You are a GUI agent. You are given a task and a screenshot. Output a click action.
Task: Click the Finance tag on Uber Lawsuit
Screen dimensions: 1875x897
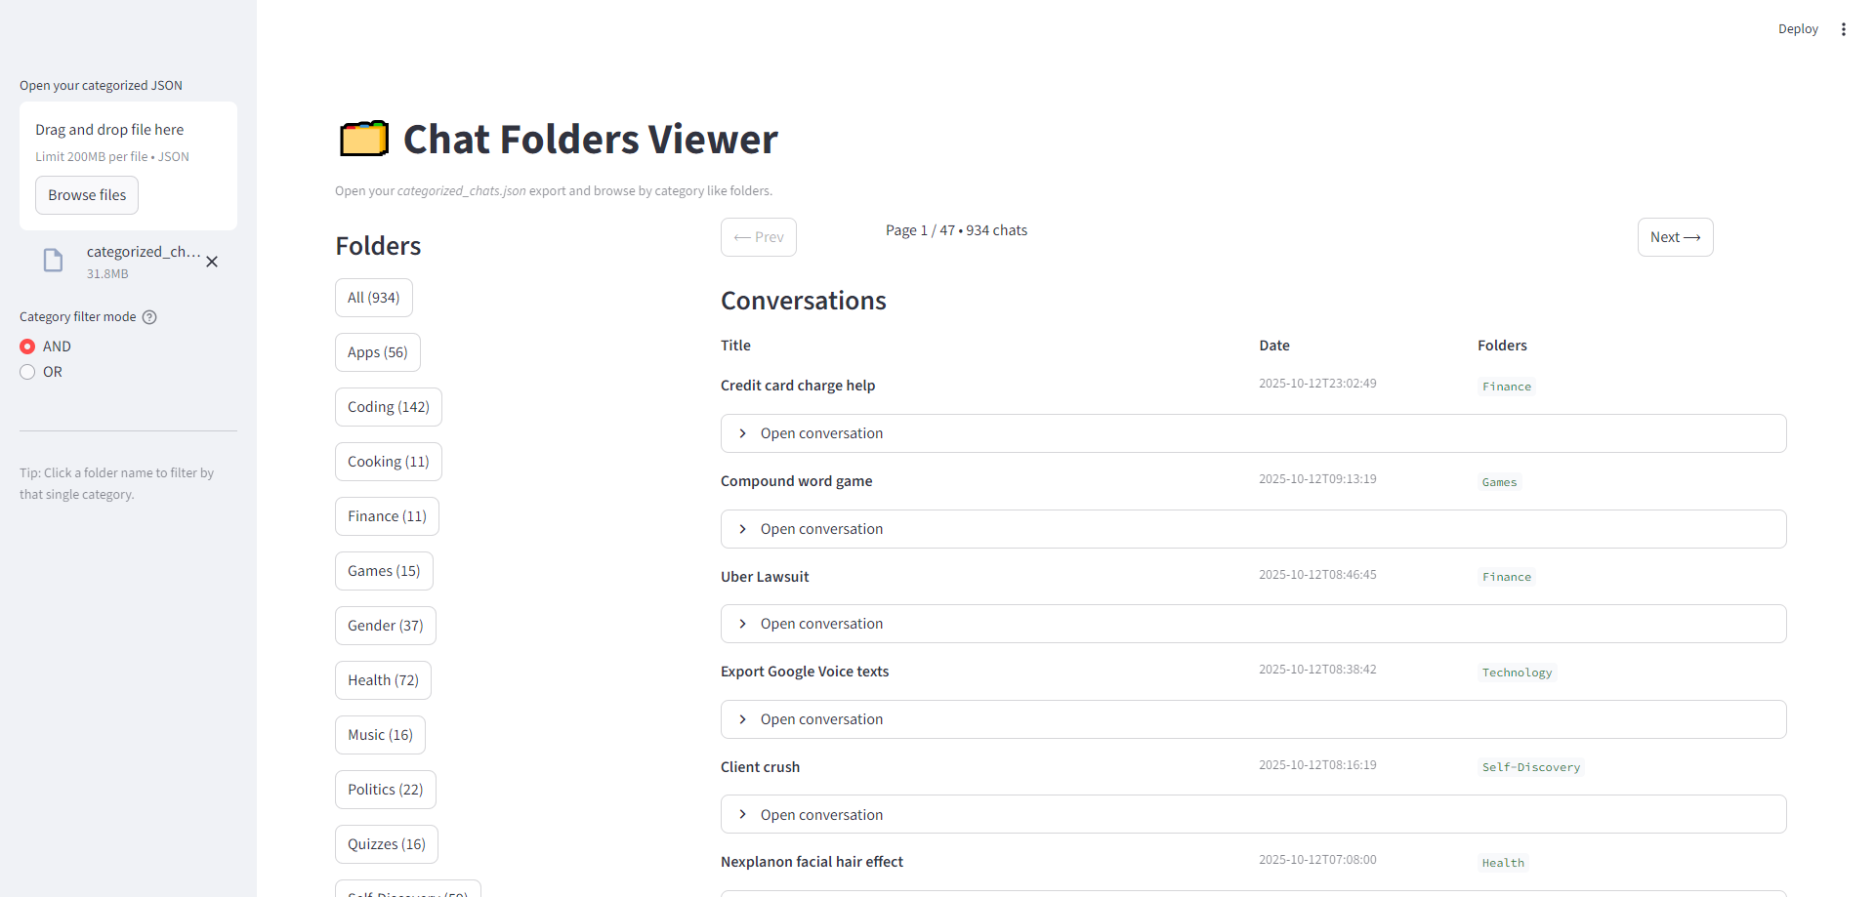(1506, 576)
